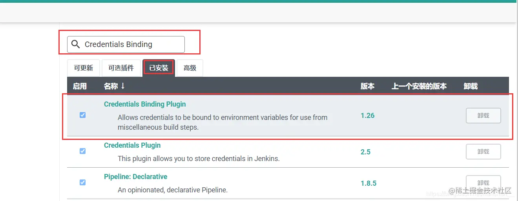Disable Credentials Binding Plugin checkbox
Image resolution: width=518 pixels, height=201 pixels.
coord(82,115)
